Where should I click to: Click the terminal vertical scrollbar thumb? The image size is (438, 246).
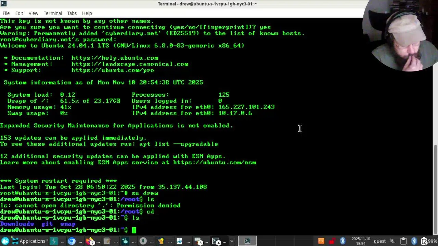pos(436,190)
